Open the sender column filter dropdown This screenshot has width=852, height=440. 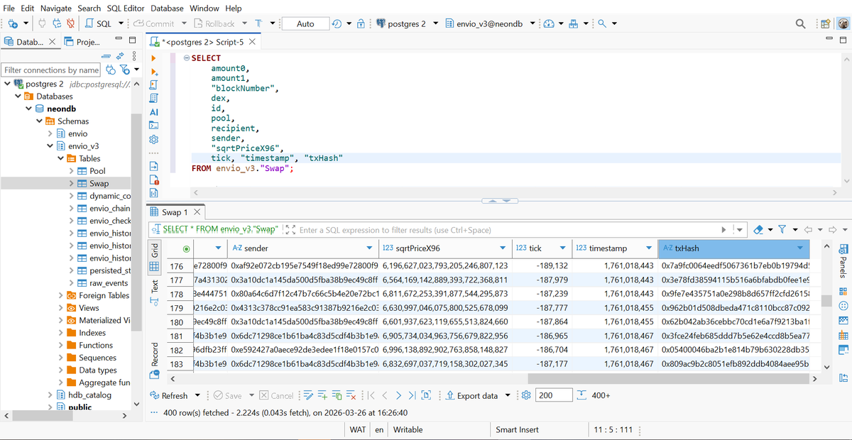tap(369, 248)
